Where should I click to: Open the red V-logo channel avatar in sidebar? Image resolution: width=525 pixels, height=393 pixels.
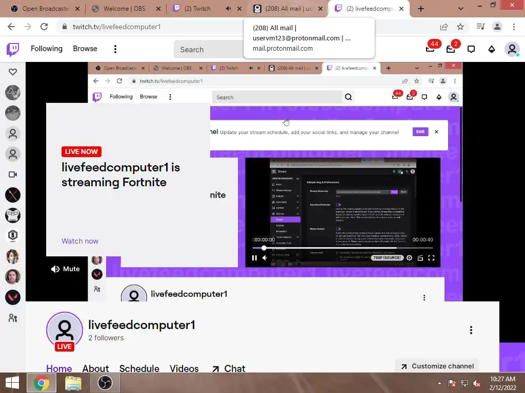click(x=13, y=297)
